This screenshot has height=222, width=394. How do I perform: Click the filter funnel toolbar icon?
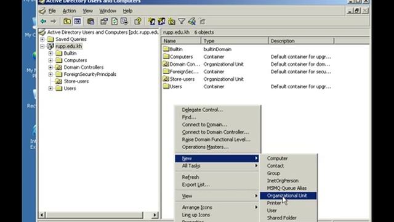182,22
